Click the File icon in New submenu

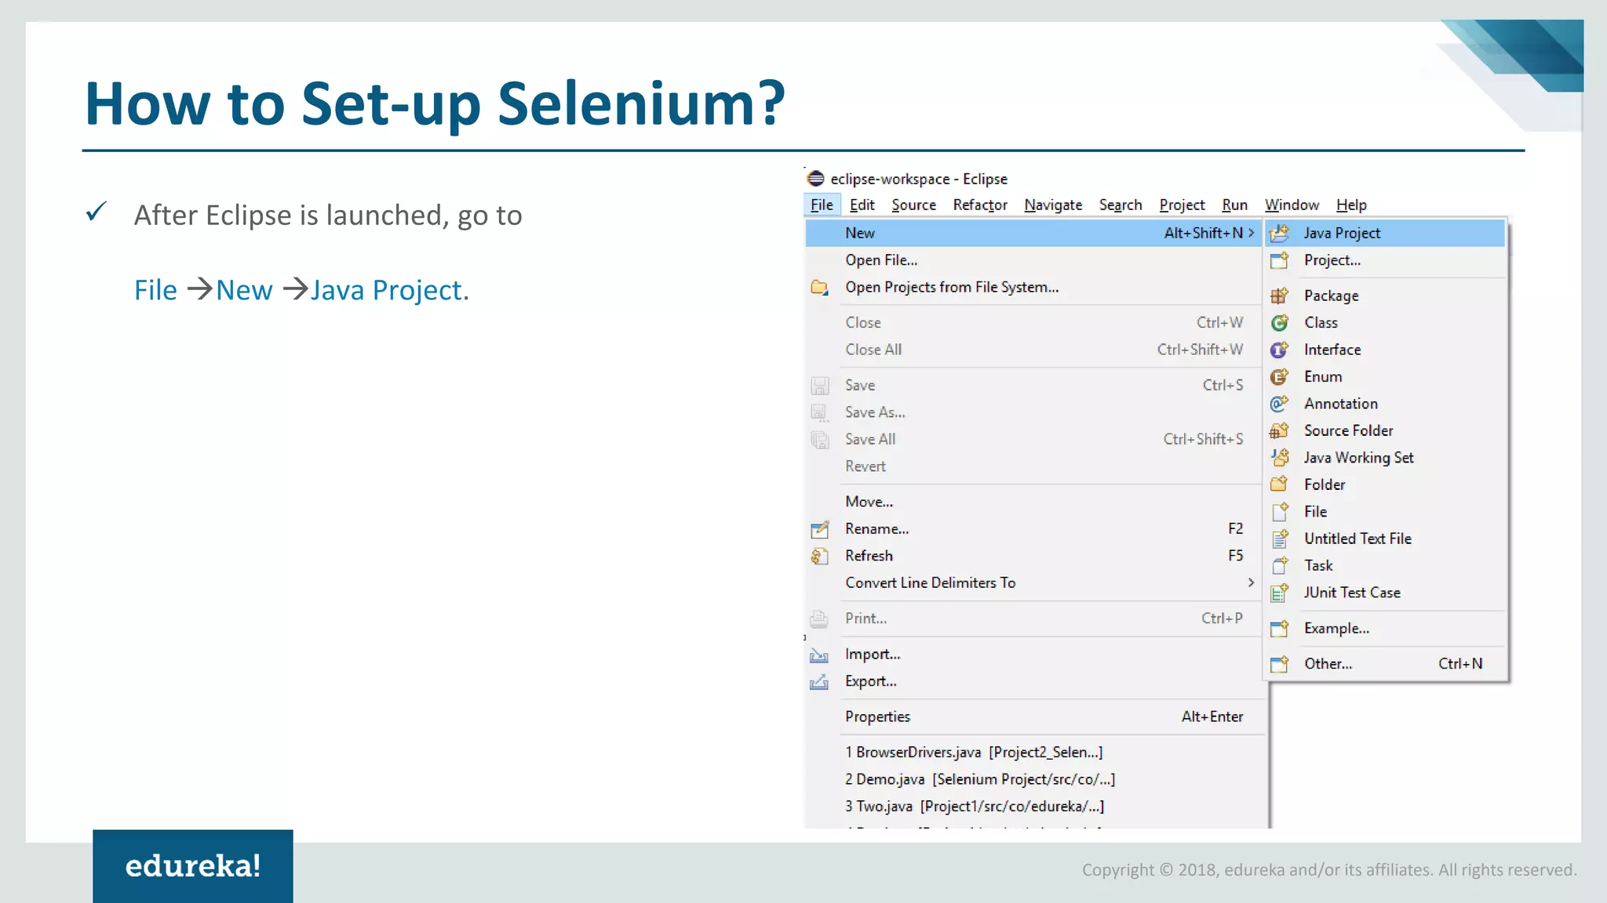[1280, 512]
